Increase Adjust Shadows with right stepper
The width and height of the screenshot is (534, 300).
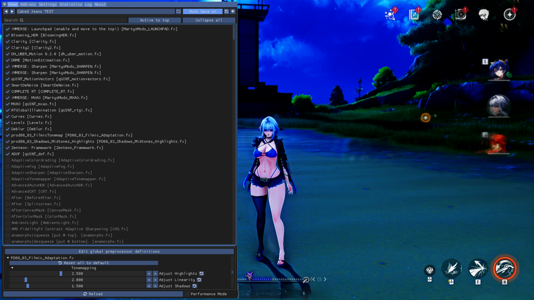point(155,286)
